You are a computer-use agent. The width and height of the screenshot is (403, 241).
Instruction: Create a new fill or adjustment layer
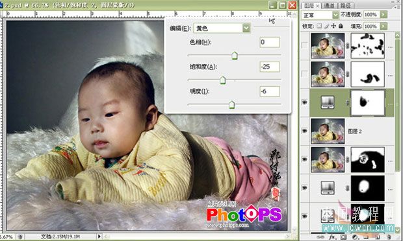(x=355, y=237)
